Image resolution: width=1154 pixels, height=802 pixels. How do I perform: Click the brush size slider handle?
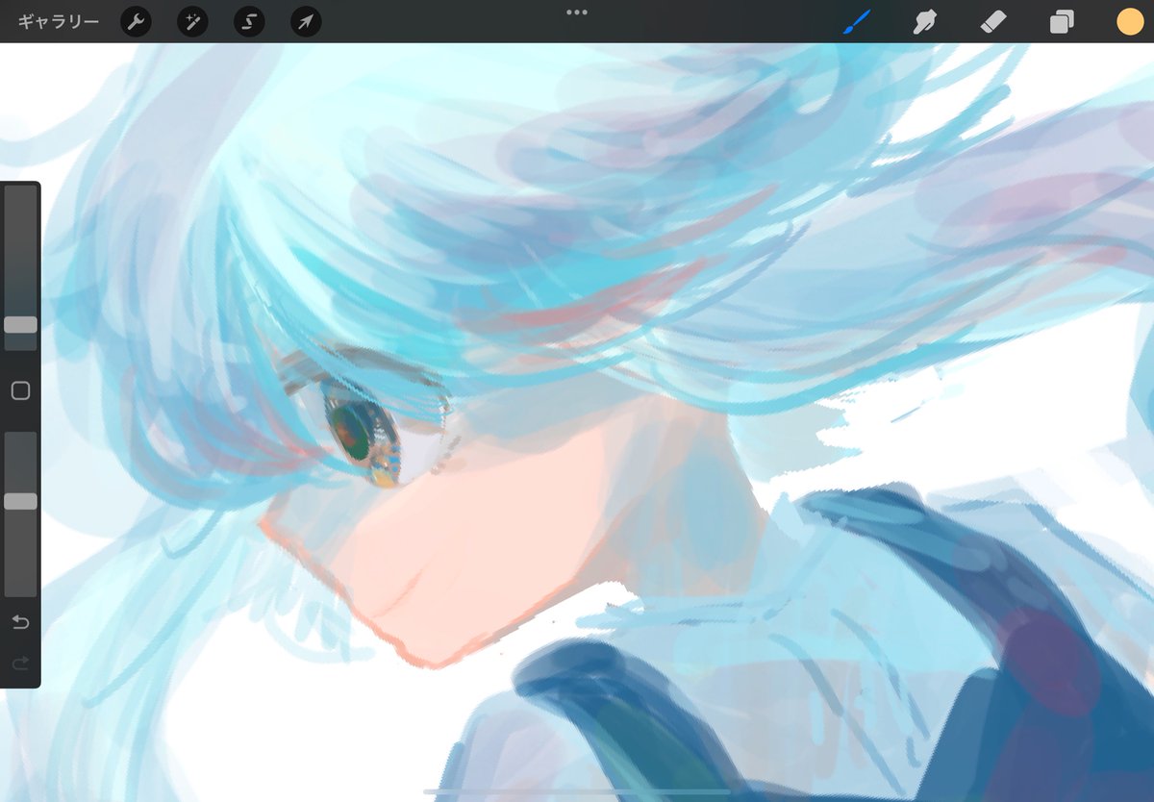tap(20, 325)
